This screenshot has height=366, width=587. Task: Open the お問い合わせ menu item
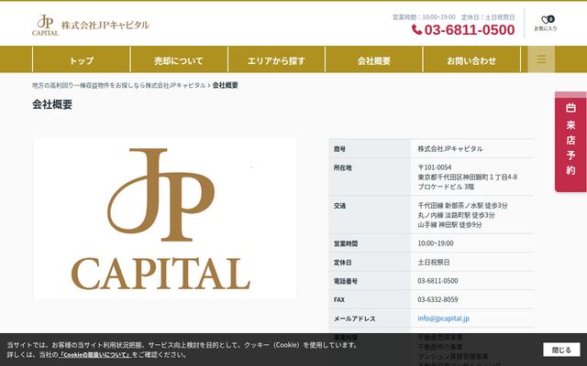(x=471, y=60)
